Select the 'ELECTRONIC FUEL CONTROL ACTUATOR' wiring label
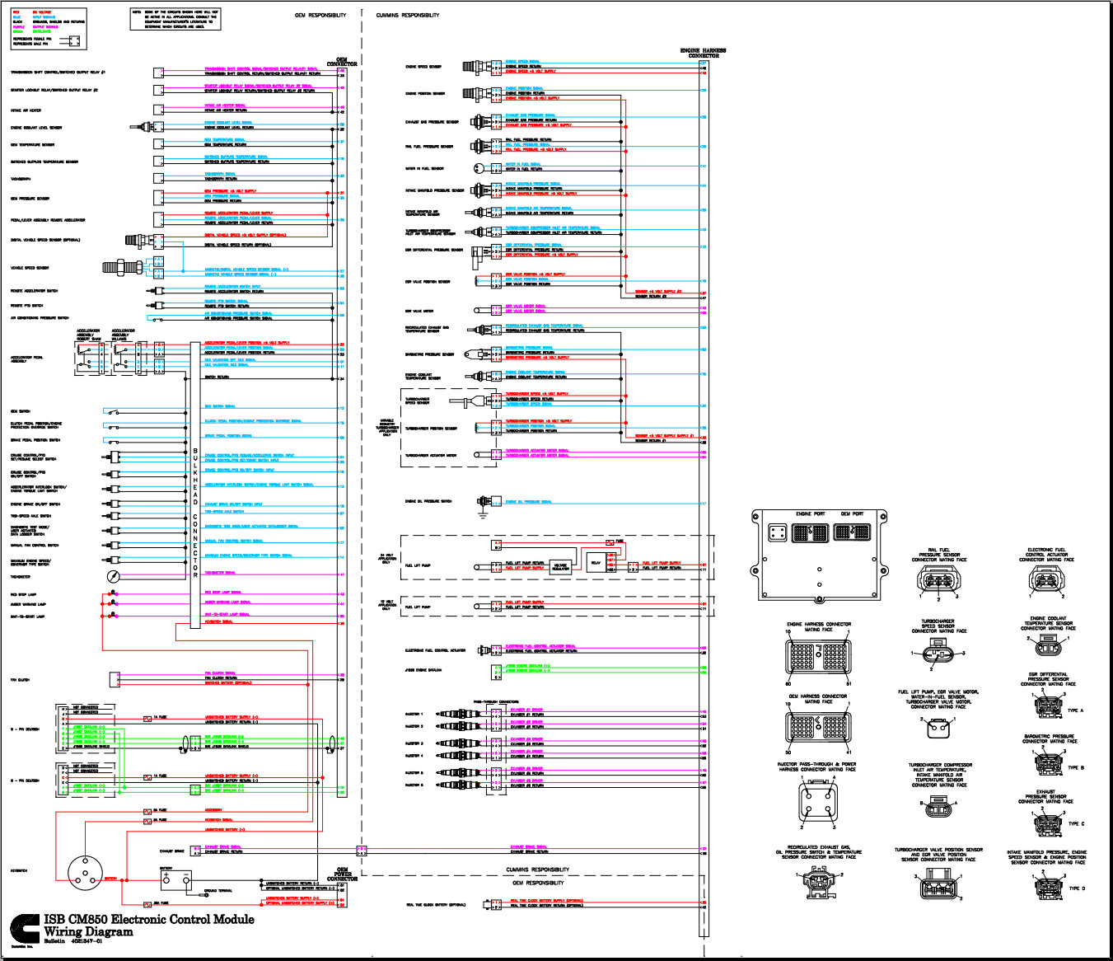 coord(436,649)
